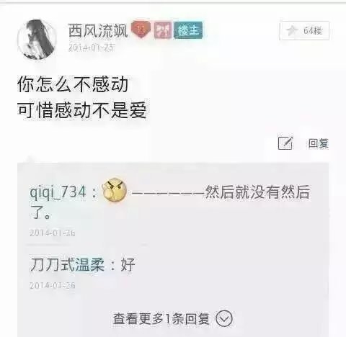
Task: Click the 2014-01-26 date under qiqi_734's comment
Action: pyautogui.click(x=53, y=233)
